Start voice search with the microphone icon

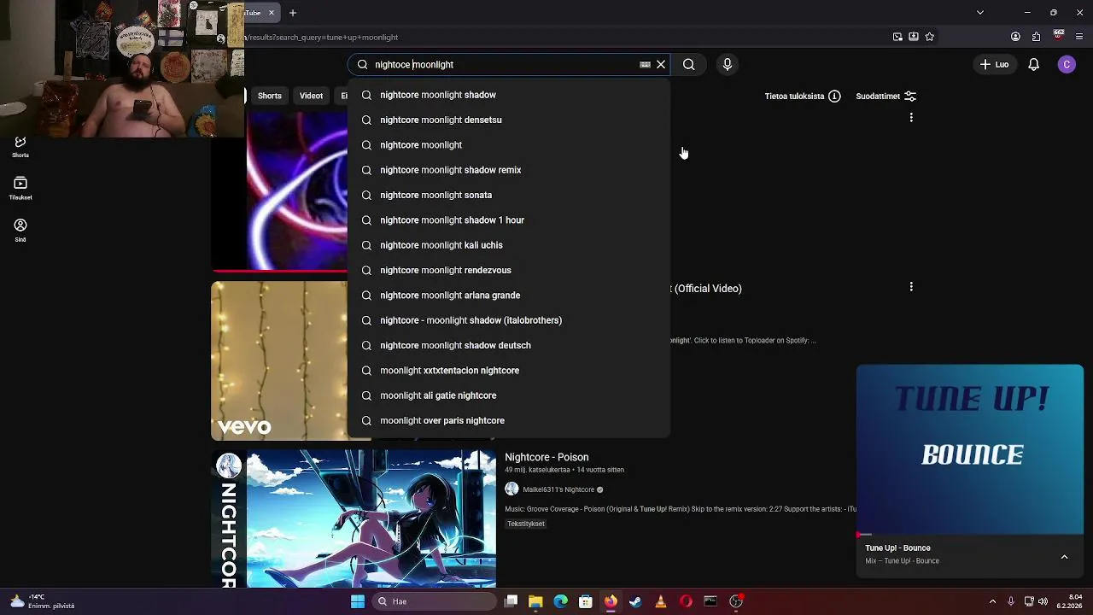point(728,64)
